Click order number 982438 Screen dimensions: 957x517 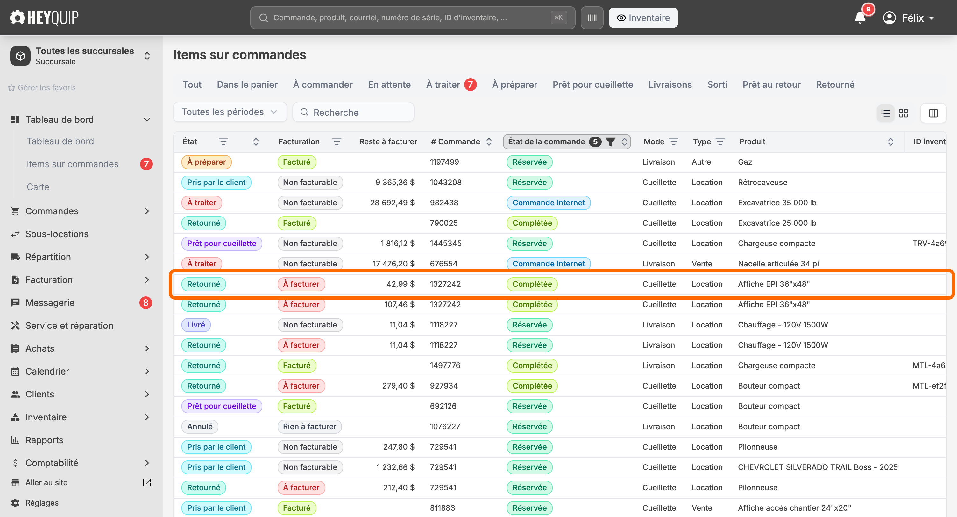tap(444, 203)
